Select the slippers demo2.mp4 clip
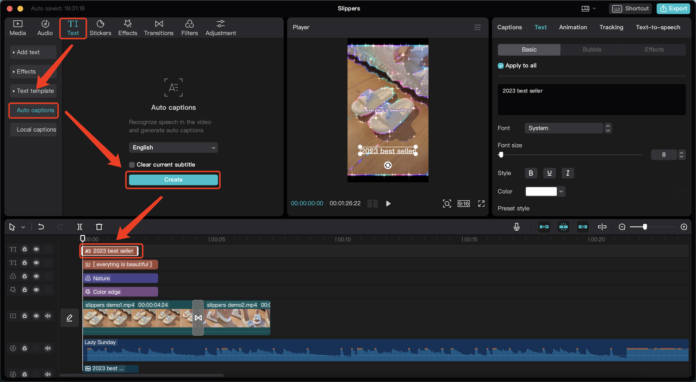The image size is (696, 382). [x=239, y=317]
